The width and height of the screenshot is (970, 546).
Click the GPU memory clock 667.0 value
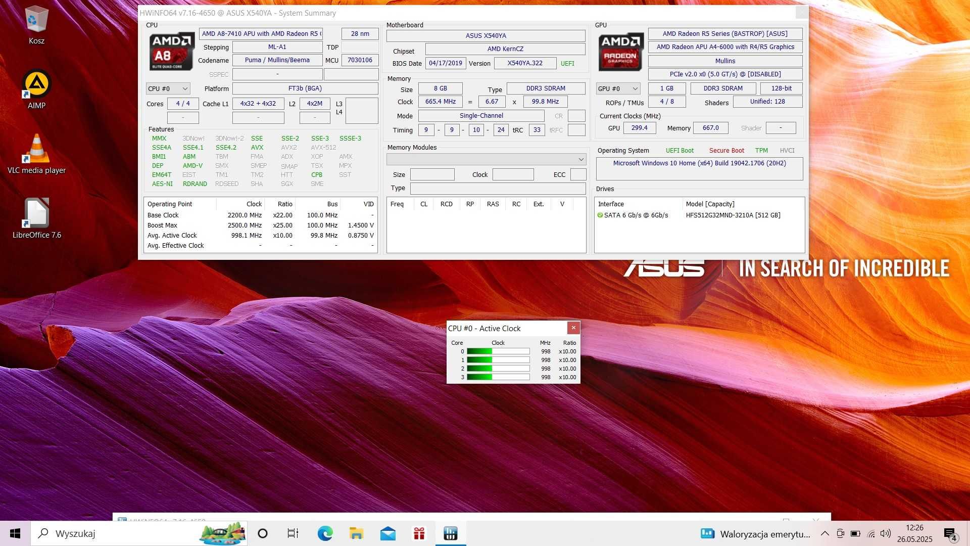click(x=710, y=128)
